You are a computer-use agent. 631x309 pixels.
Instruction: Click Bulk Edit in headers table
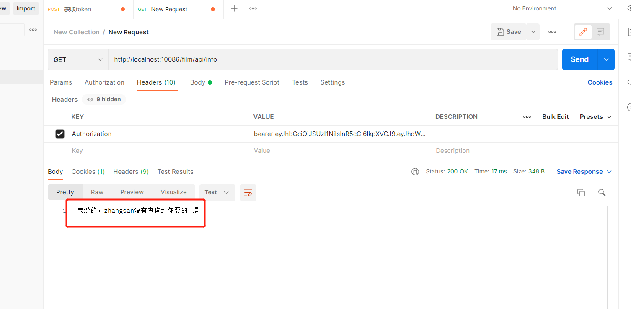tap(556, 117)
